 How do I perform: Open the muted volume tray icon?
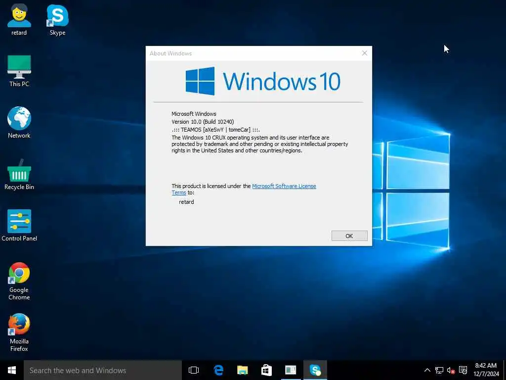tap(451, 370)
